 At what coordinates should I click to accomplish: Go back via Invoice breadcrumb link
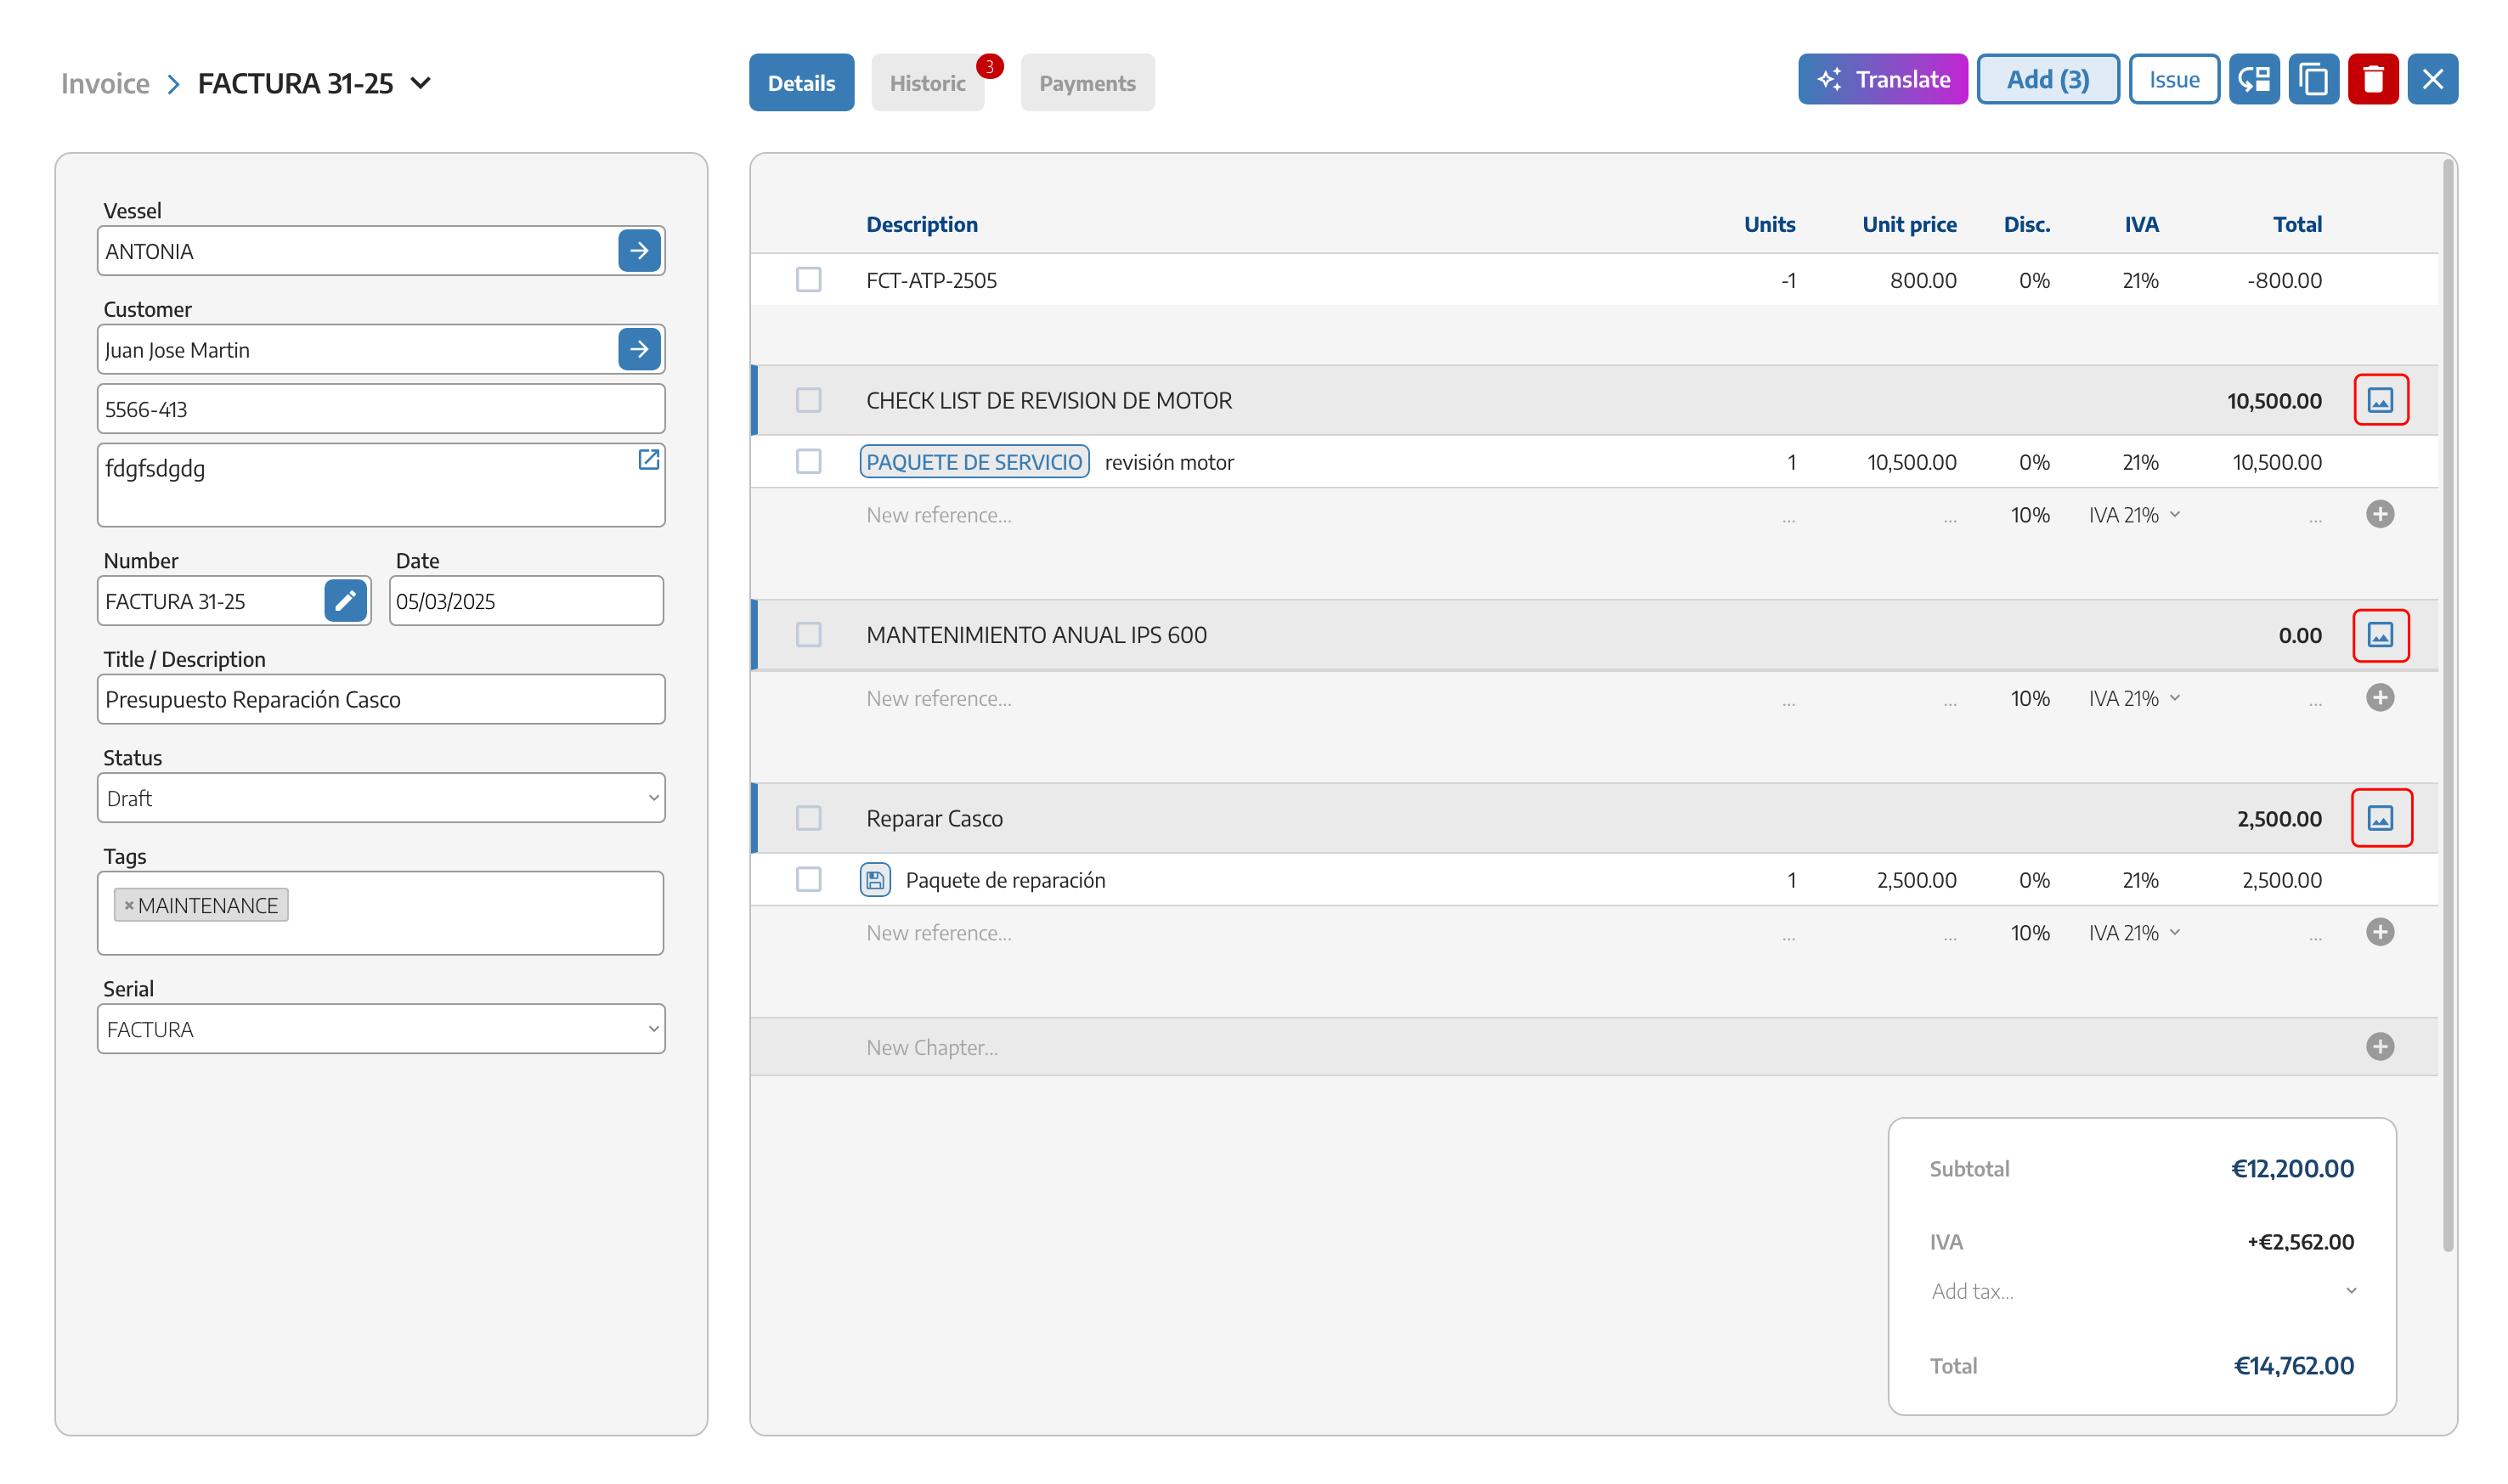tap(105, 83)
